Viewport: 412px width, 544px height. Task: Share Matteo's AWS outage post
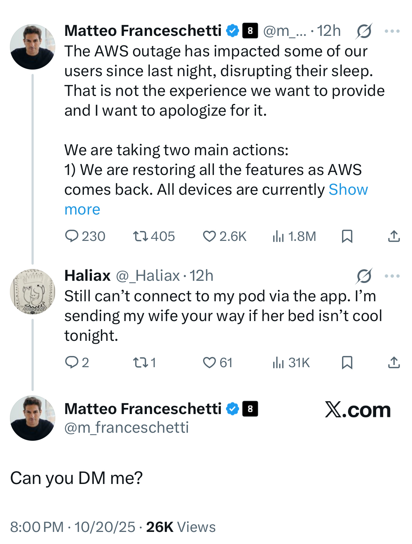(x=394, y=236)
